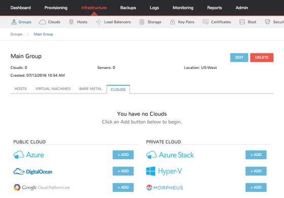Image resolution: width=284 pixels, height=198 pixels.
Task: Click the Storage grid icon
Action: pos(142,22)
